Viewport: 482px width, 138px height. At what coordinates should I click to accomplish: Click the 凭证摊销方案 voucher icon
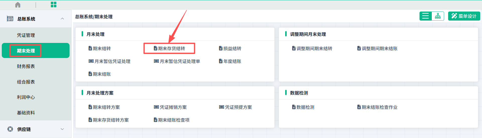[156, 107]
